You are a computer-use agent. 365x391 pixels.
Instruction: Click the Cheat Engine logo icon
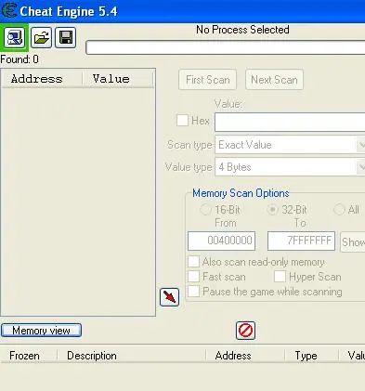click(x=9, y=11)
